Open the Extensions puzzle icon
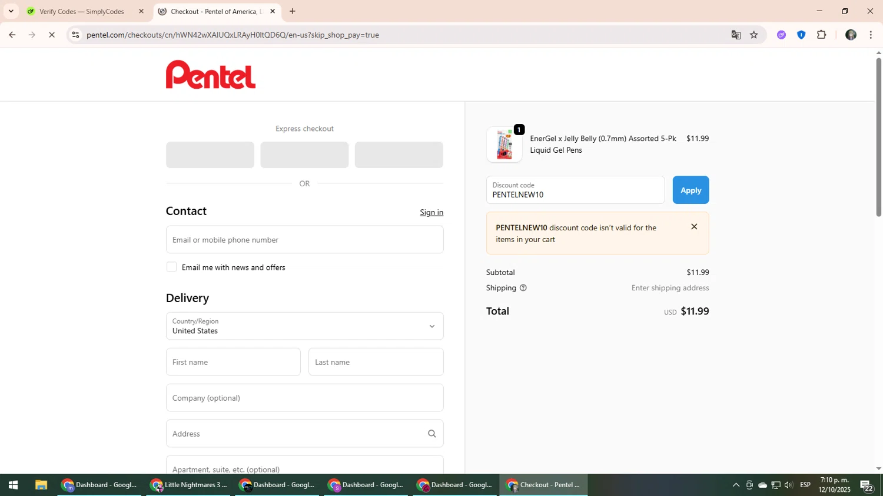Viewport: 883px width, 496px height. point(822,35)
